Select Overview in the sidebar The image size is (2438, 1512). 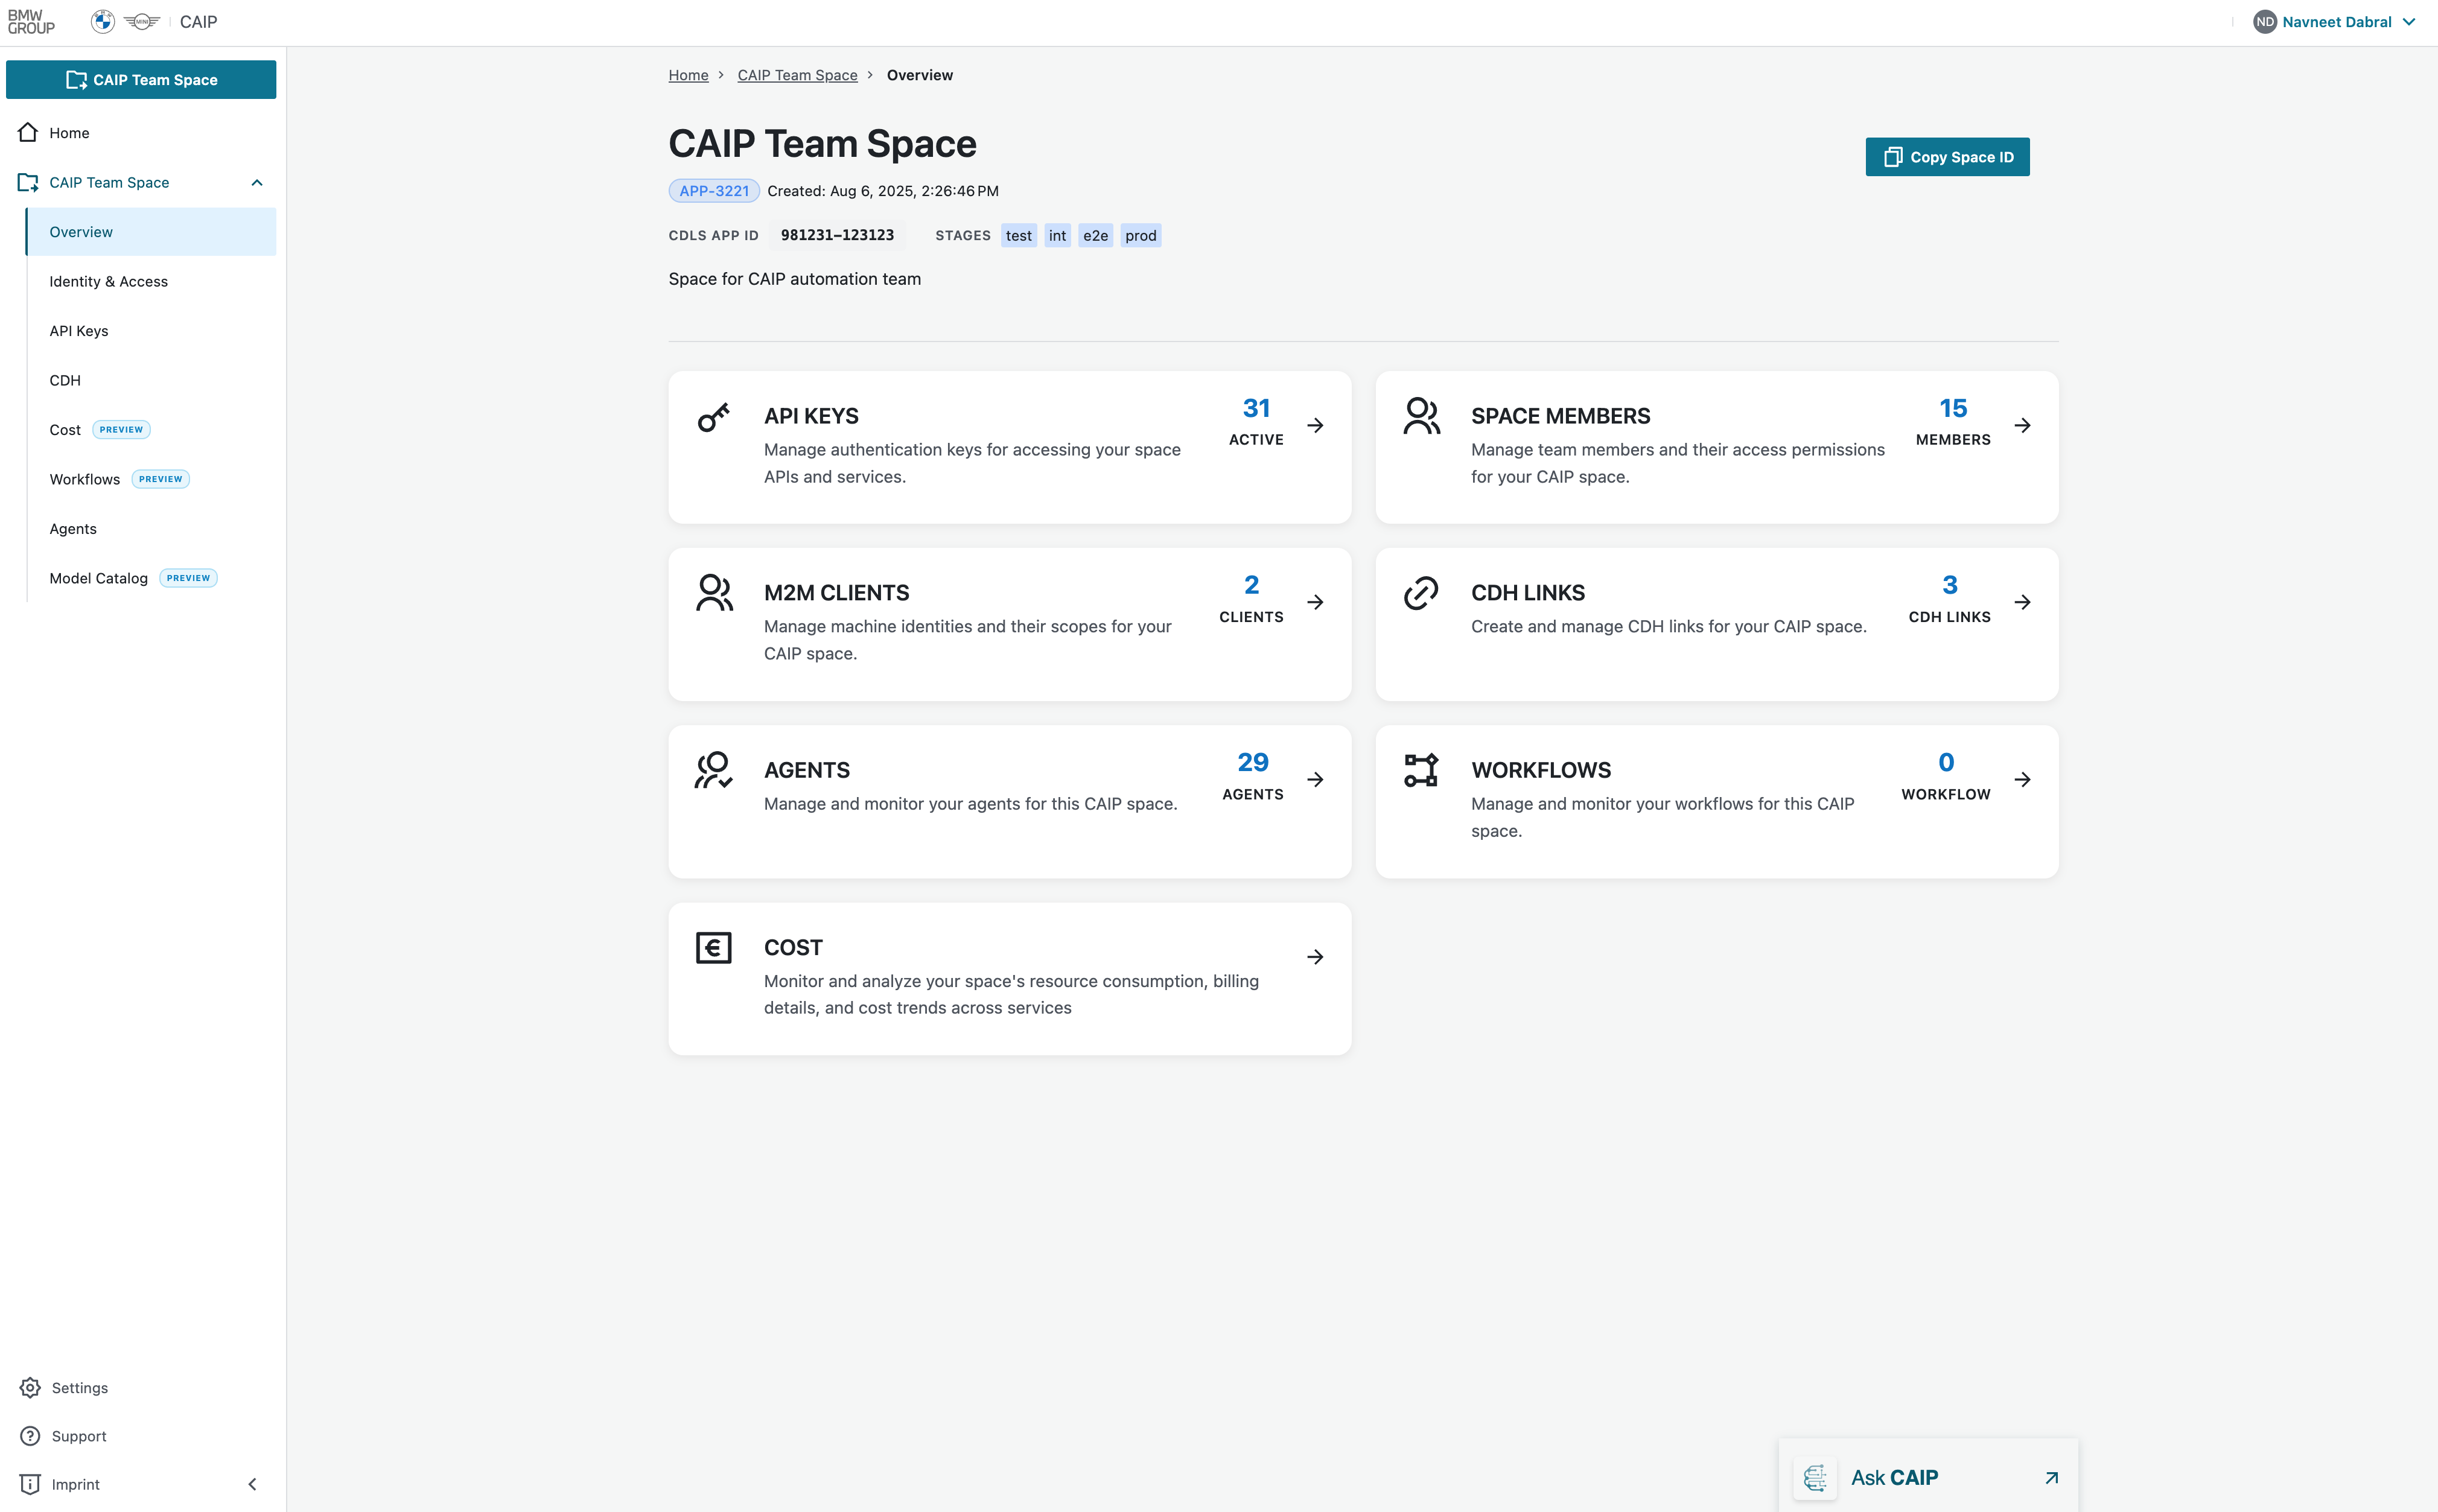tap(151, 232)
